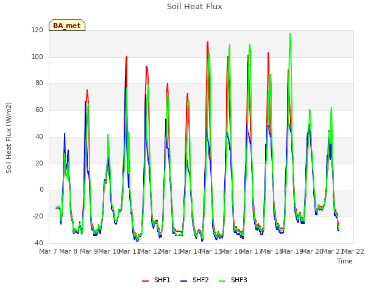This screenshot has height=292, width=390.
Task: Click the Mar 7 x-axis date label
Action: [x=48, y=251]
